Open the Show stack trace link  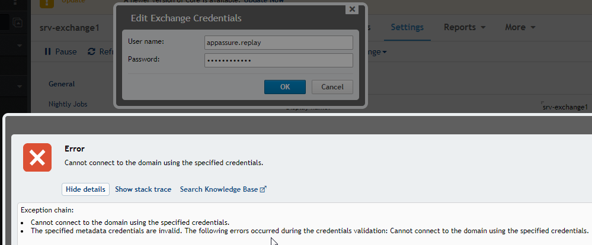point(143,189)
